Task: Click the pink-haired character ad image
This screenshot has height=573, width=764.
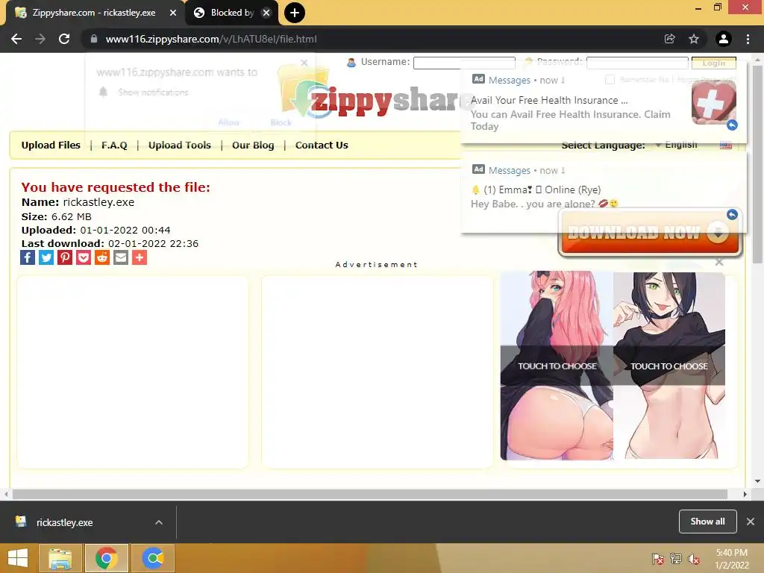Action: [557, 366]
